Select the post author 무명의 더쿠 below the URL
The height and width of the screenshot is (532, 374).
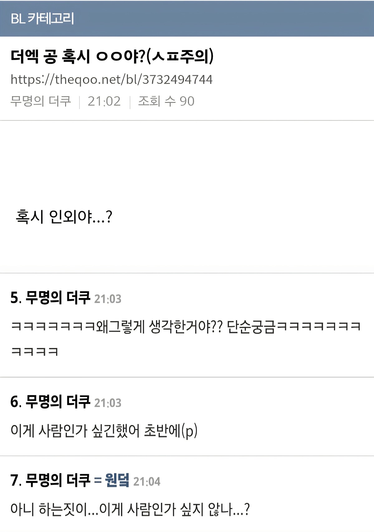41,101
